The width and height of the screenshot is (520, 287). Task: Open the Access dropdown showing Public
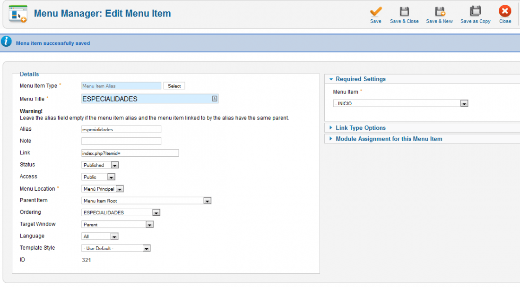coord(98,177)
